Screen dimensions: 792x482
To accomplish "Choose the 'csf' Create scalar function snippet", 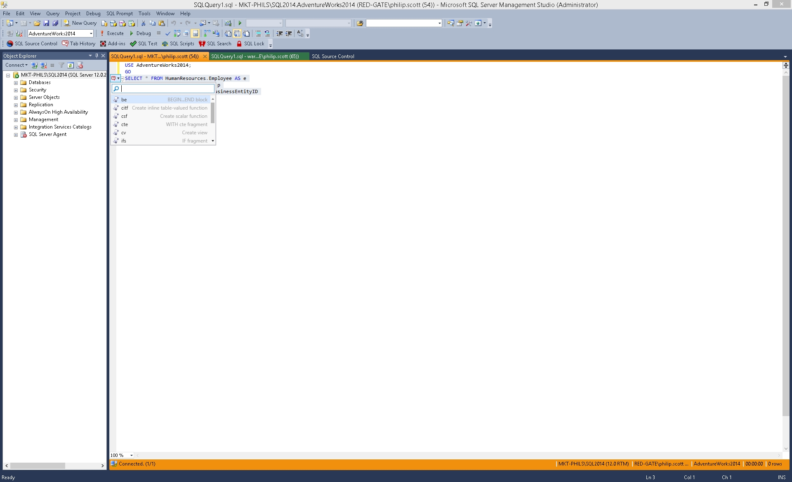I will click(161, 116).
